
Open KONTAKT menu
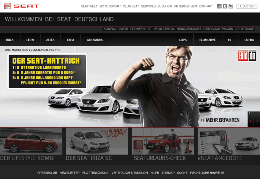(206, 6)
